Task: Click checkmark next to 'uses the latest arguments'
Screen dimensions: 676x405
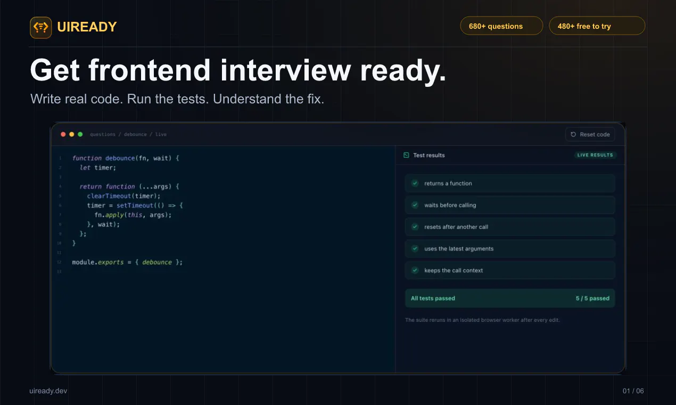Action: tap(415, 249)
